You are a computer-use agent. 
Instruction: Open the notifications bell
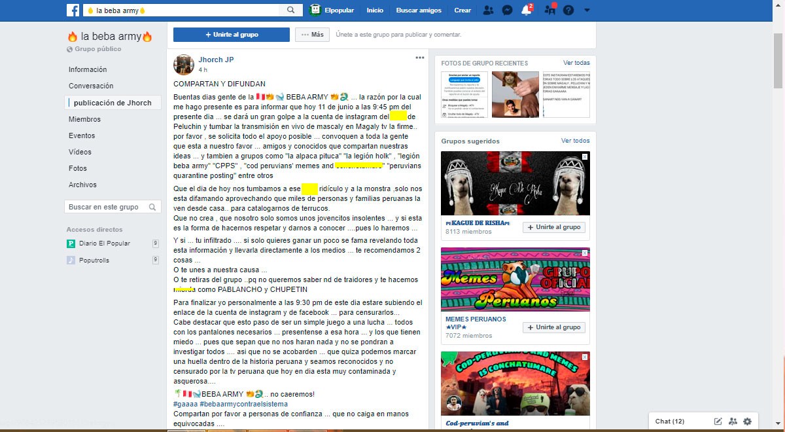527,10
